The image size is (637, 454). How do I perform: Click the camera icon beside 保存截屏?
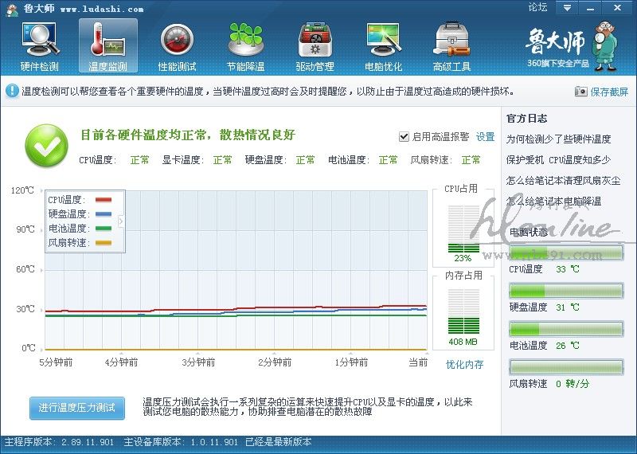tap(581, 92)
